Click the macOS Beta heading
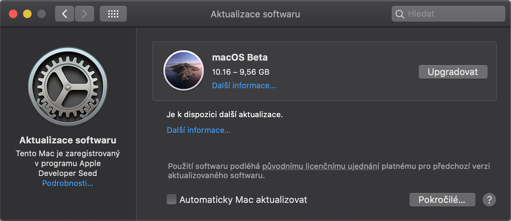Viewport: 511px width, 221px height. click(x=240, y=57)
